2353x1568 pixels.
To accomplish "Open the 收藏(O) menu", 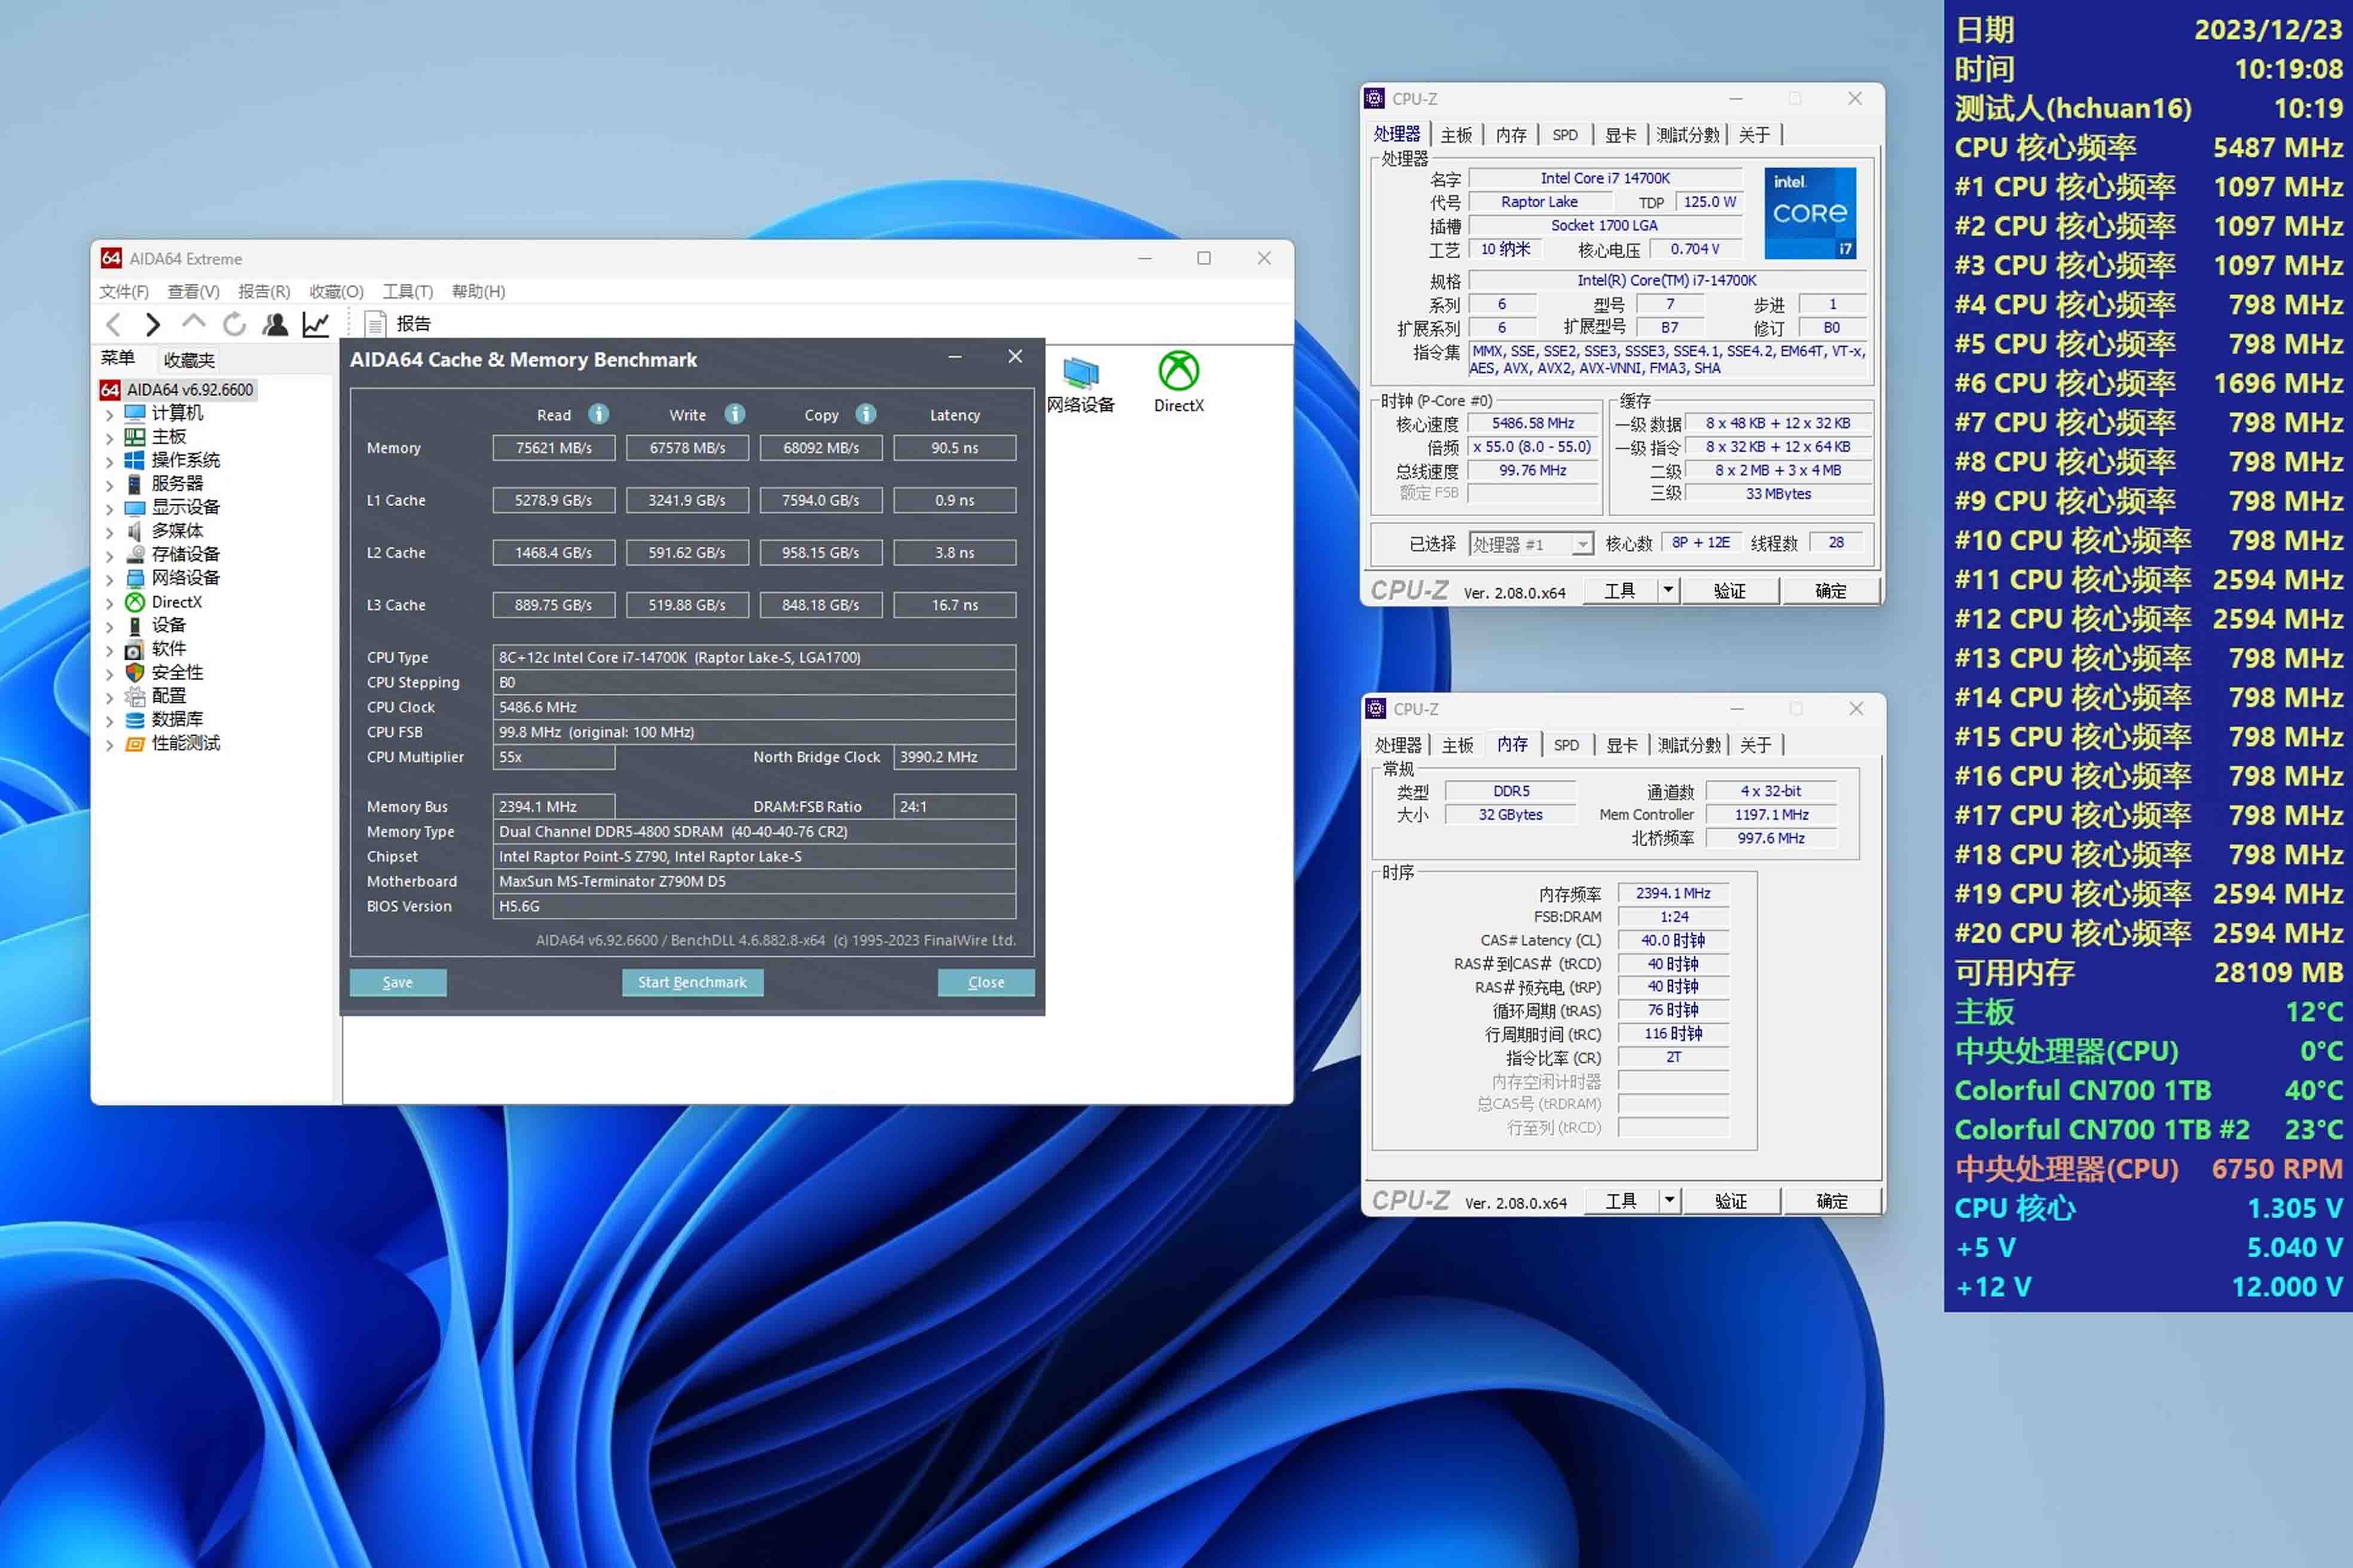I will tap(336, 292).
